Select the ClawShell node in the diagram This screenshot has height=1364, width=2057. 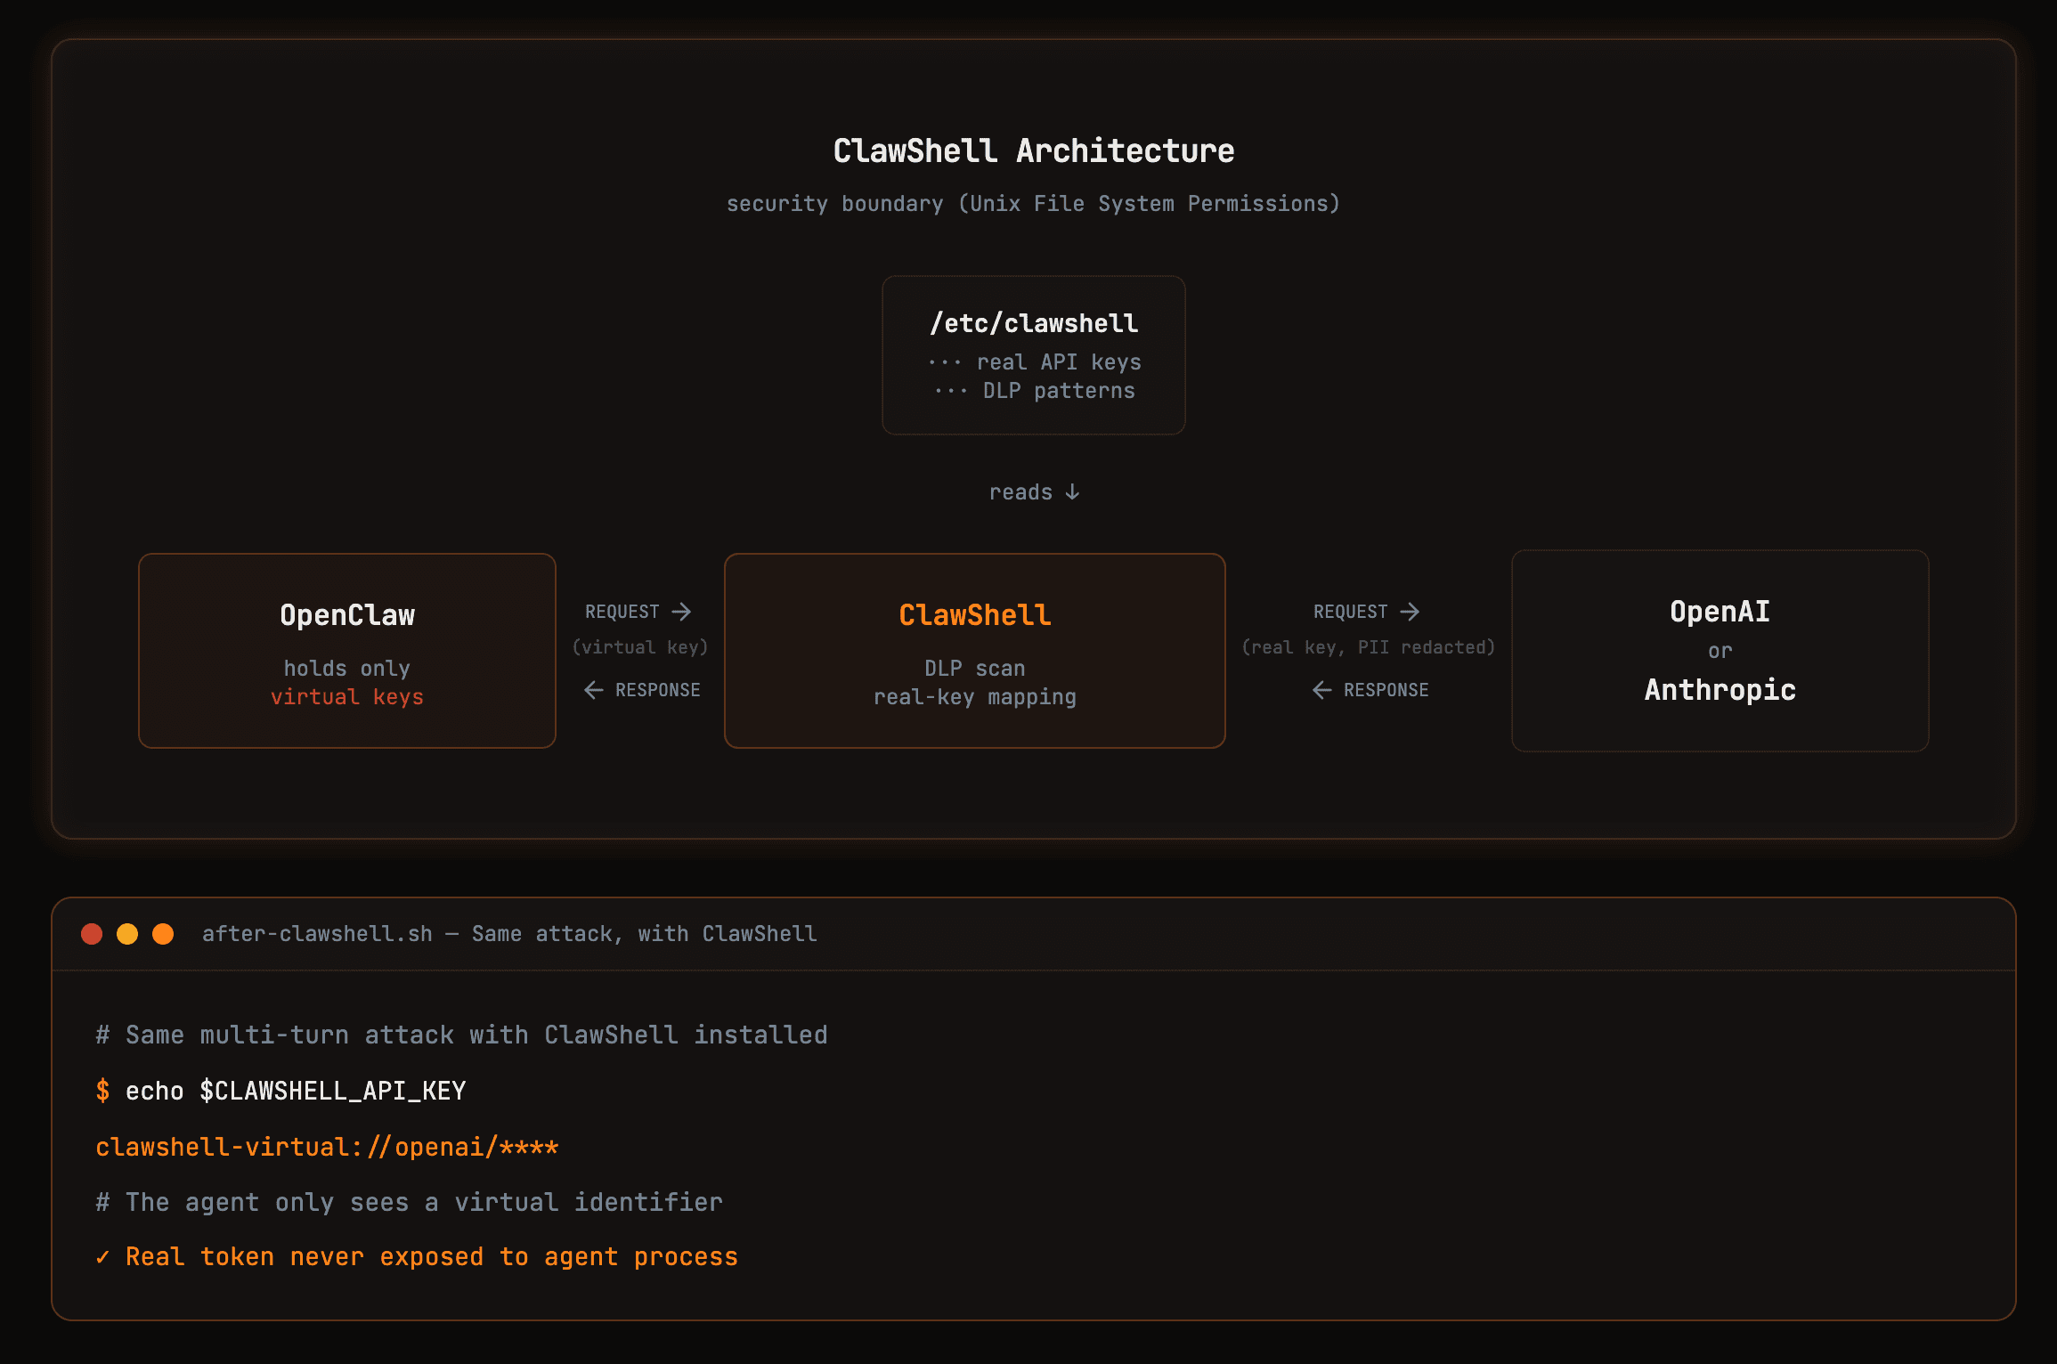[x=975, y=614]
